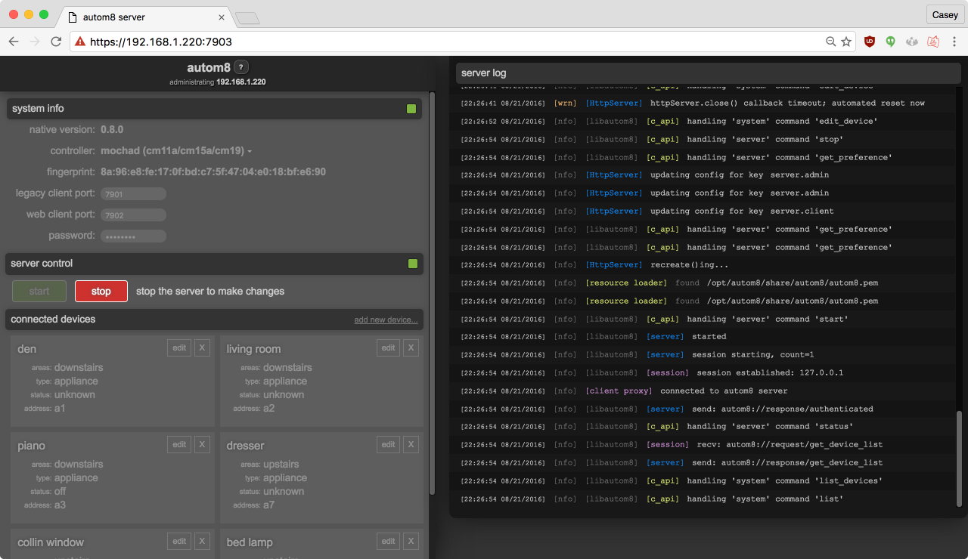Open the zoom magnifier icon in address bar

tap(830, 42)
